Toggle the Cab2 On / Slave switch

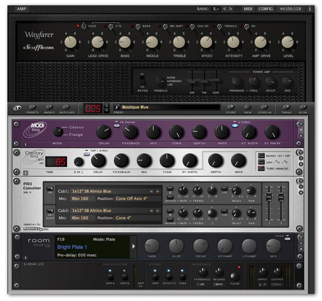coord(50,211)
